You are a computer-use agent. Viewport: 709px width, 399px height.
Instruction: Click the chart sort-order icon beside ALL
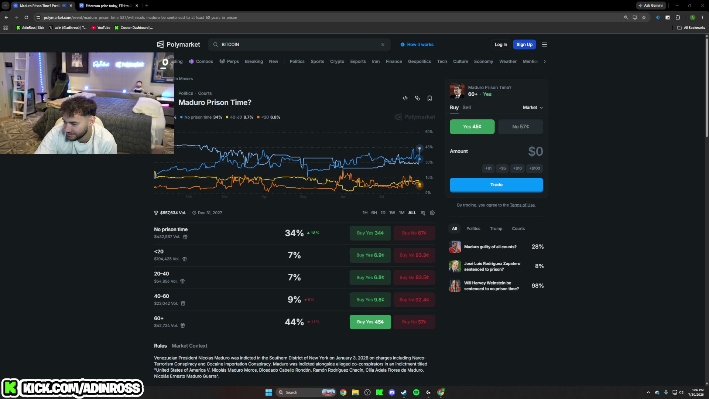coord(423,213)
